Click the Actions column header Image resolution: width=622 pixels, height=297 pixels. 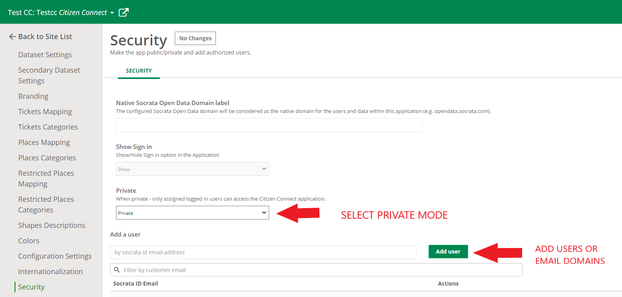tap(448, 284)
